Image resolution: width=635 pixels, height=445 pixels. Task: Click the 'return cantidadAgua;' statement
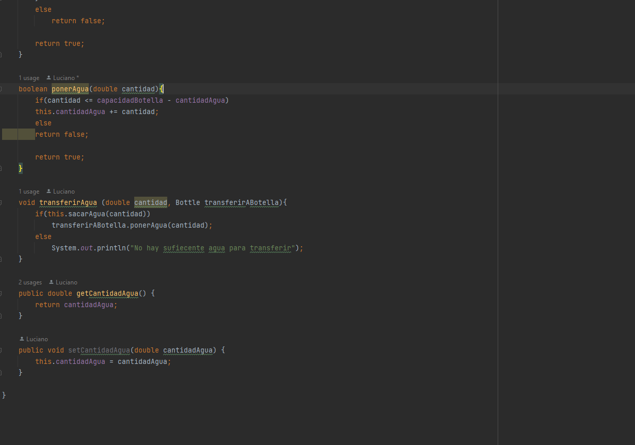pyautogui.click(x=76, y=305)
